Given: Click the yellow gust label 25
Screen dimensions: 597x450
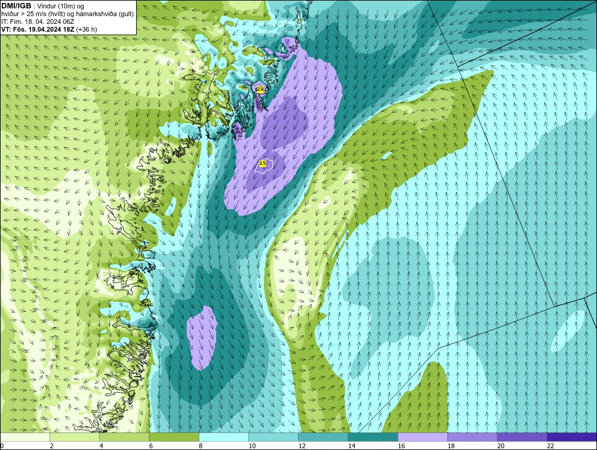Looking at the screenshot, I should tap(262, 164).
